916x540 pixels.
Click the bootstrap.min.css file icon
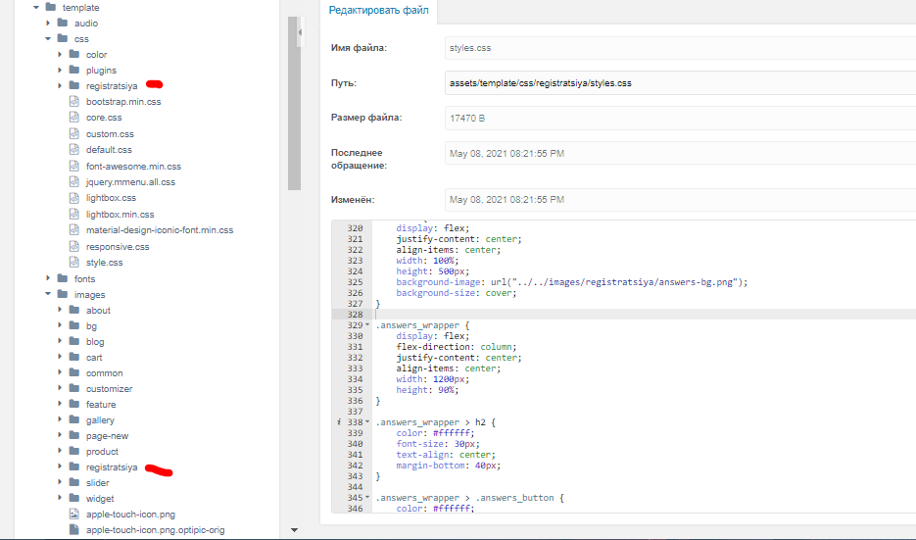74,102
